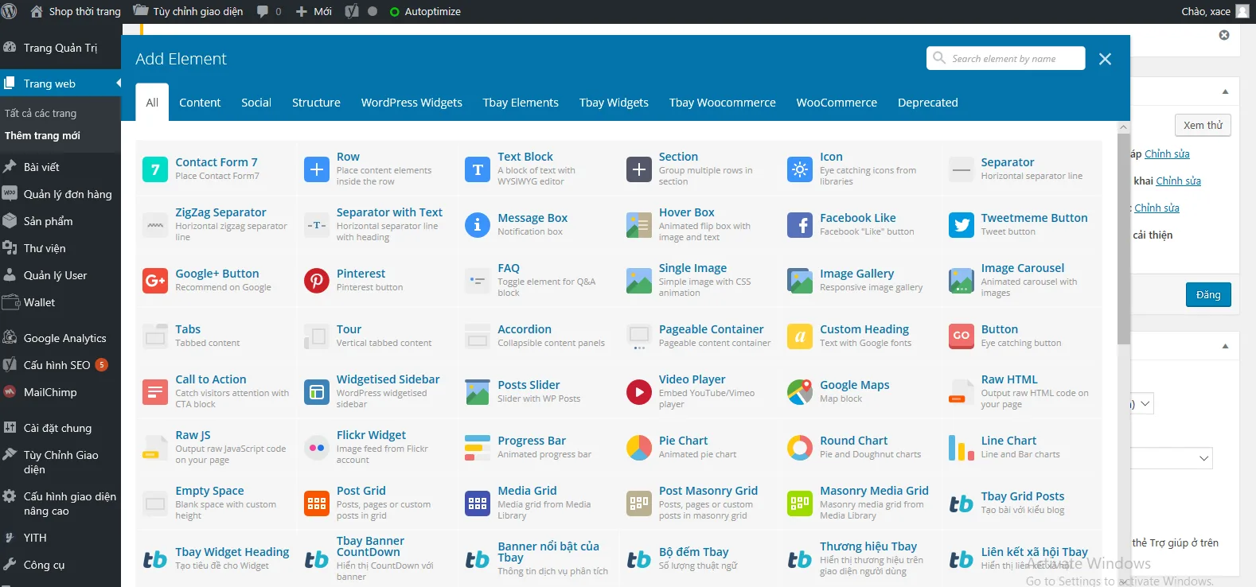The width and height of the screenshot is (1256, 587).
Task: Click the Raw HTML element icon
Action: tap(962, 392)
